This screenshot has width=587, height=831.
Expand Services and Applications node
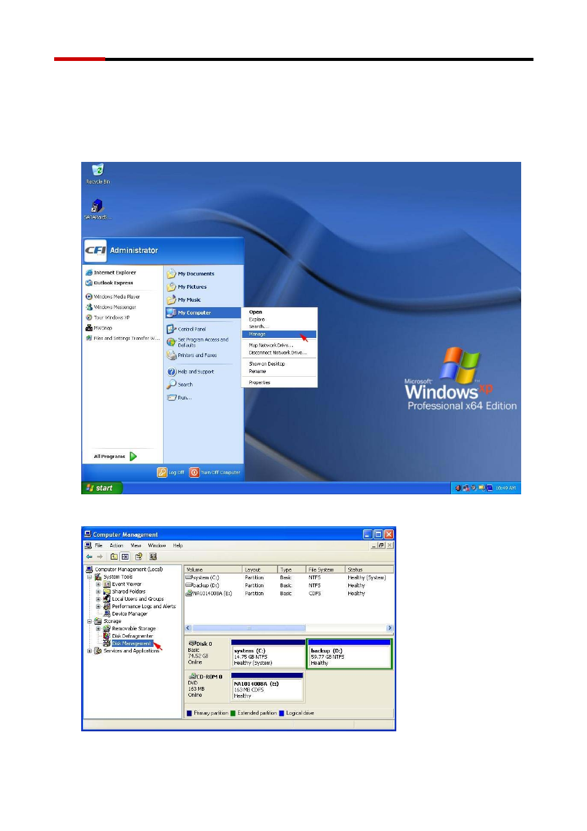click(89, 651)
